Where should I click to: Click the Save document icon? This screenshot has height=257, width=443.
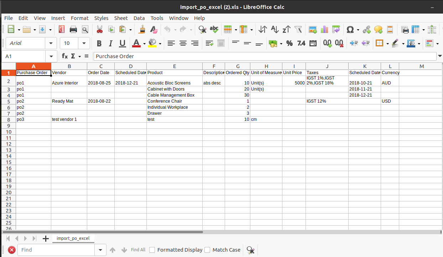[42, 29]
